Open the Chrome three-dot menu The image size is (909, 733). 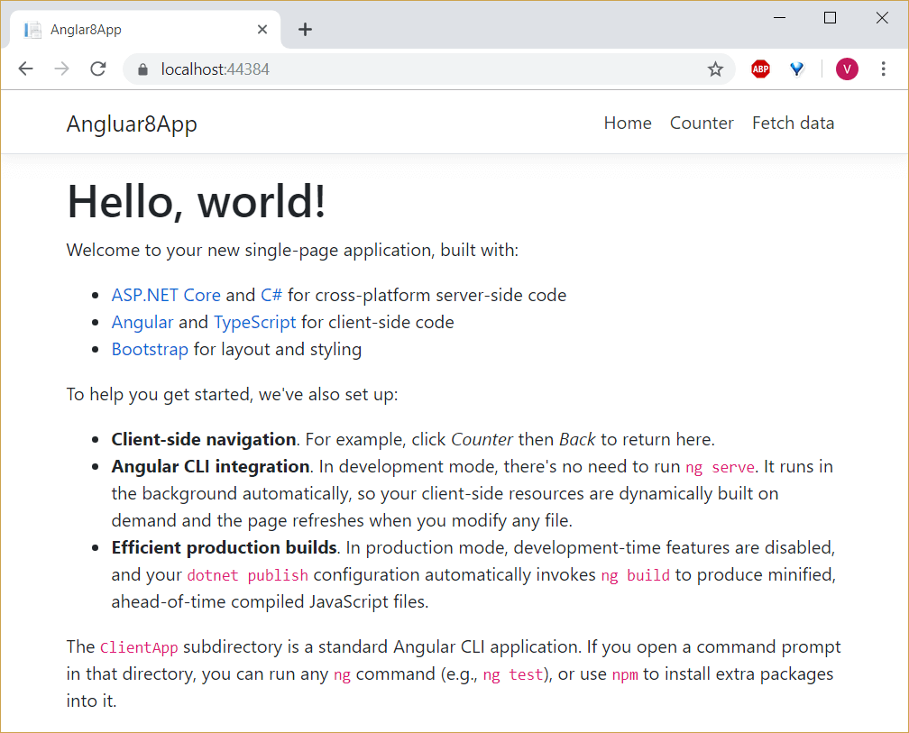(x=883, y=69)
